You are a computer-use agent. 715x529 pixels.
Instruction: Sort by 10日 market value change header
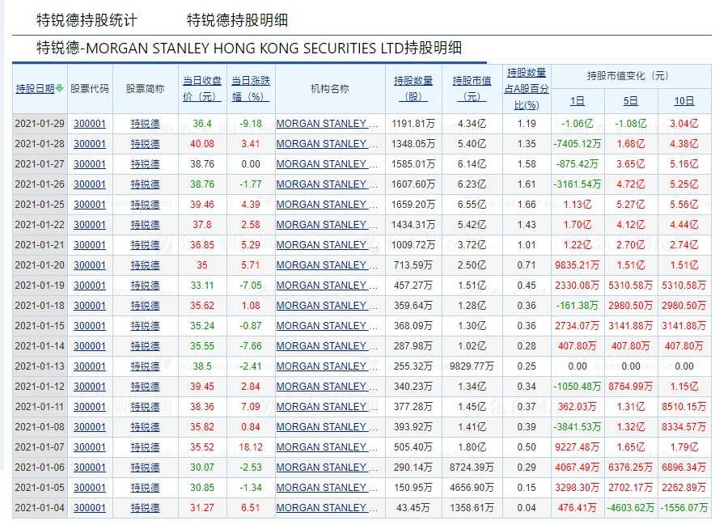click(684, 101)
